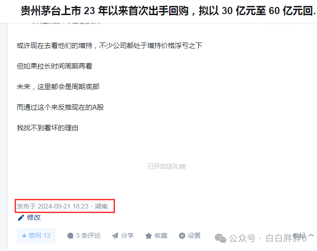This screenshot has width=317, height=251.
Task: Open the 修改 edit link
Action: coord(34,218)
